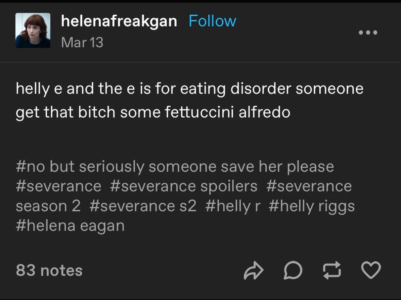401x300 pixels.
Task: Follow the helenafreakgan blog
Action: [x=212, y=21]
